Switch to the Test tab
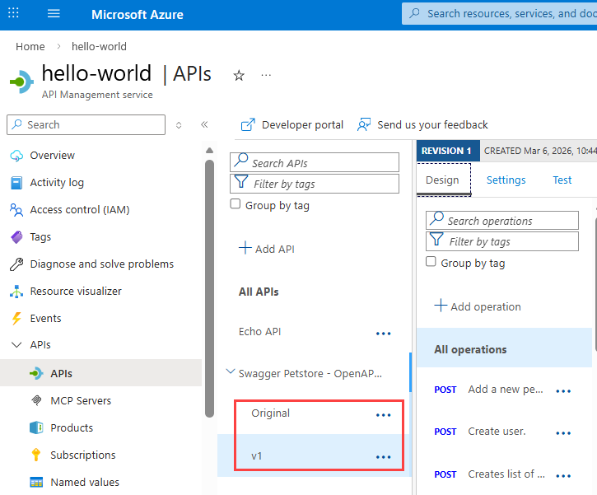The height and width of the screenshot is (495, 597). 562,180
